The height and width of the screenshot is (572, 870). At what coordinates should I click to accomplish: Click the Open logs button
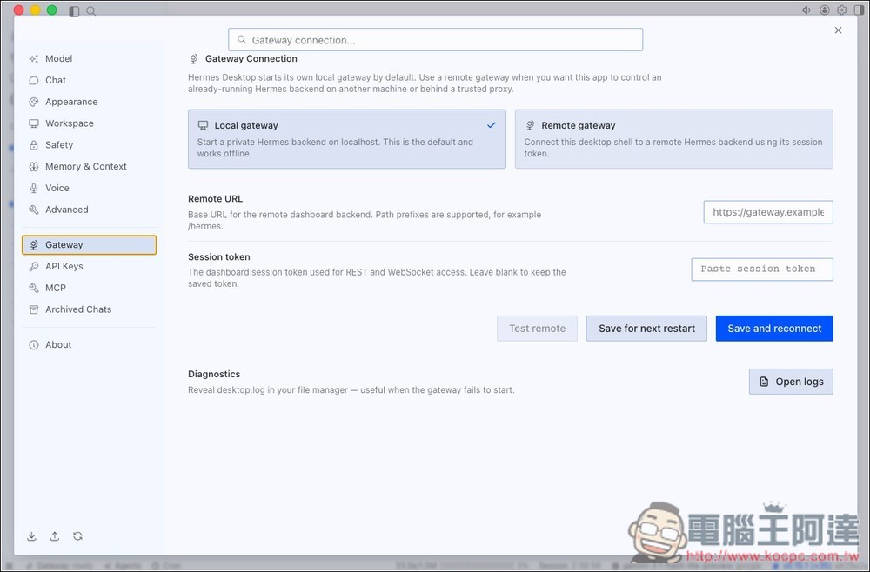pyautogui.click(x=791, y=382)
